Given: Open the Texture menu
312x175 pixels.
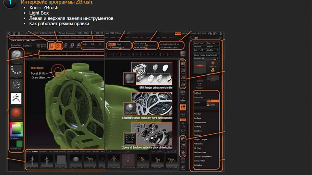Looking at the screenshot, I should pyautogui.click(x=135, y=37).
